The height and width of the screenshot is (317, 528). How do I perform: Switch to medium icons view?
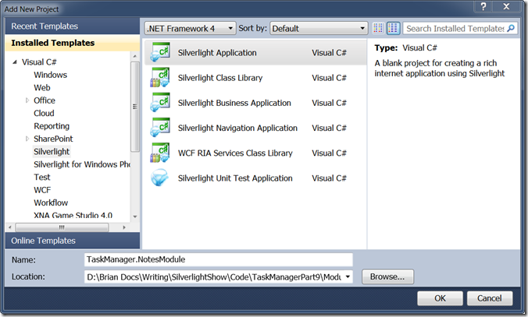pos(393,28)
